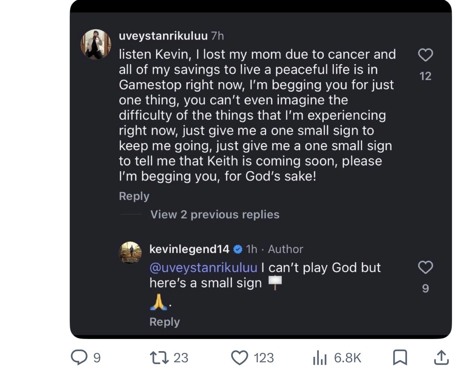Viewport: 462px width, 372px height.
Task: Expand View 2 previous replies
Action: tap(215, 214)
